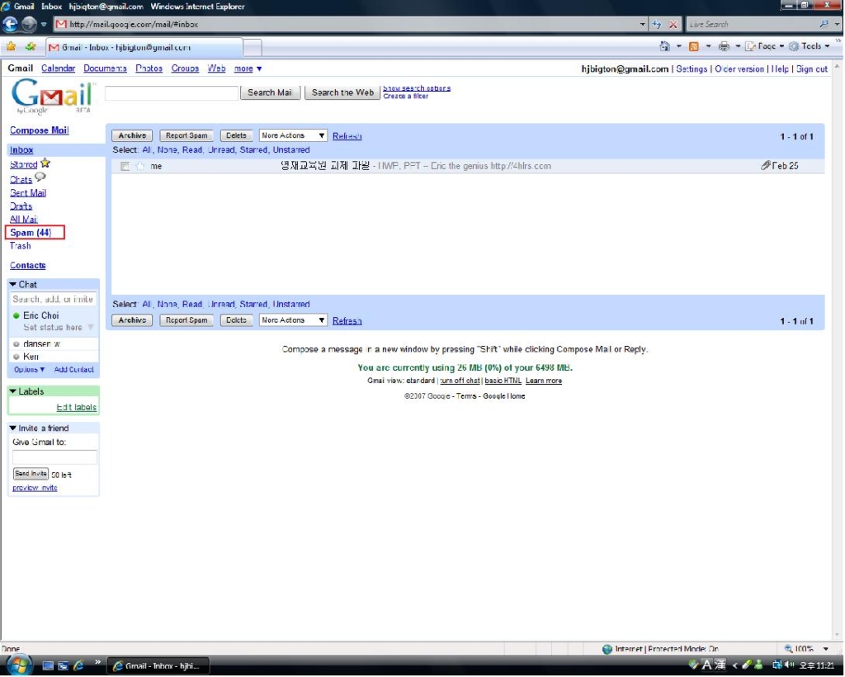Tick the checkbox for the 'me' email
The image size is (845, 677).
125,166
